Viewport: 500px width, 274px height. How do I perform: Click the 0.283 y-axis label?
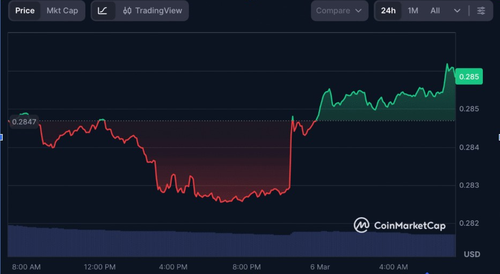point(469,185)
